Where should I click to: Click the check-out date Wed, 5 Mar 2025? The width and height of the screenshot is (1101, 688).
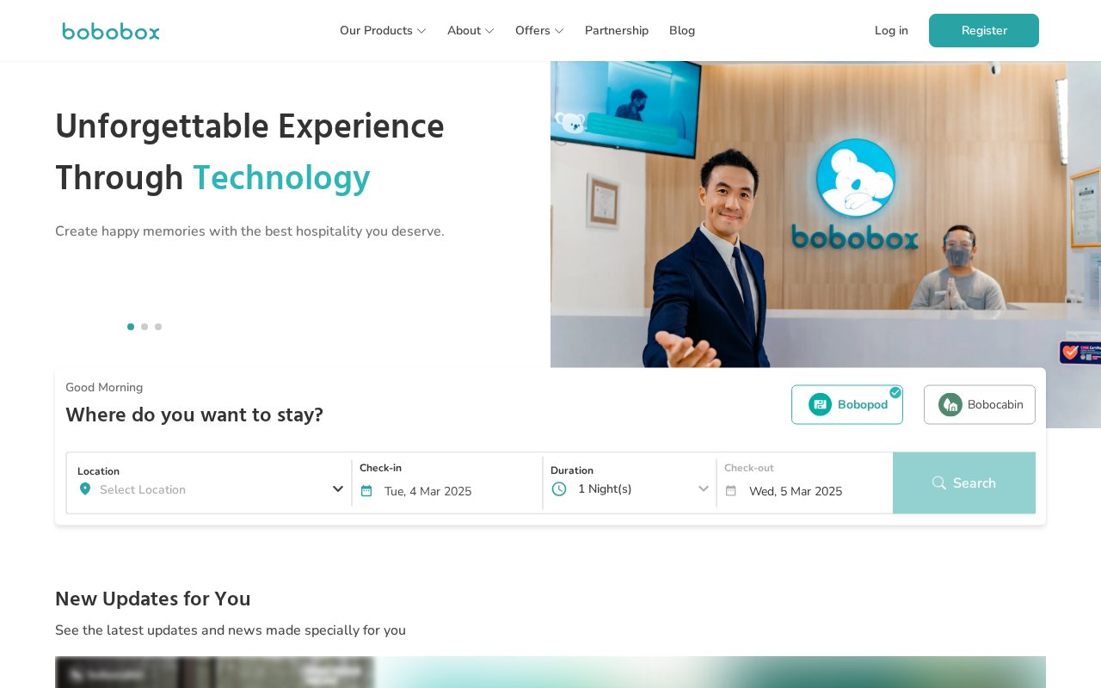coord(796,491)
